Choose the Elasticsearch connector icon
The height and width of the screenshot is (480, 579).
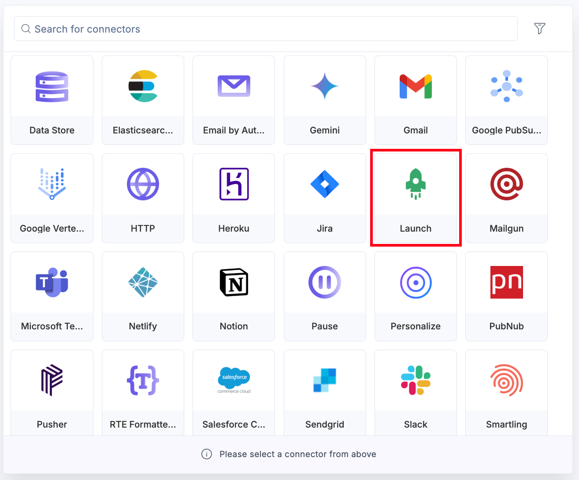143,86
